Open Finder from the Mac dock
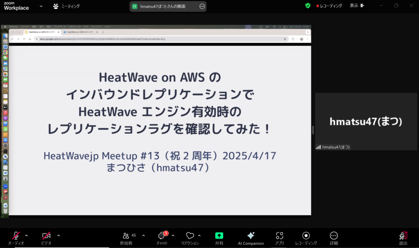419x248 pixels. click(x=5, y=36)
